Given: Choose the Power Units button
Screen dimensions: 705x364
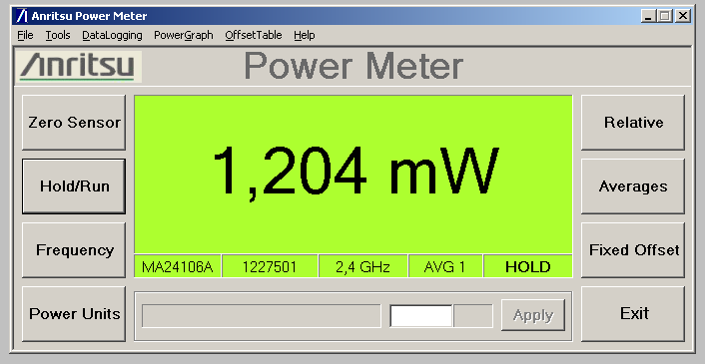Looking at the screenshot, I should (x=74, y=314).
